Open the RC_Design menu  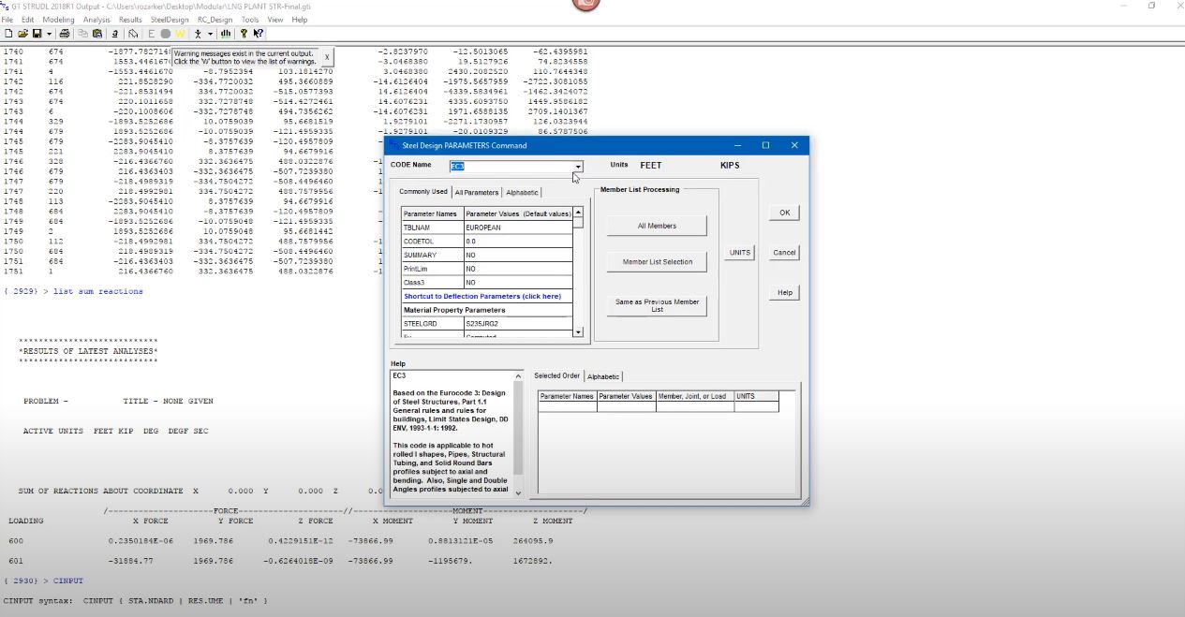click(x=215, y=19)
